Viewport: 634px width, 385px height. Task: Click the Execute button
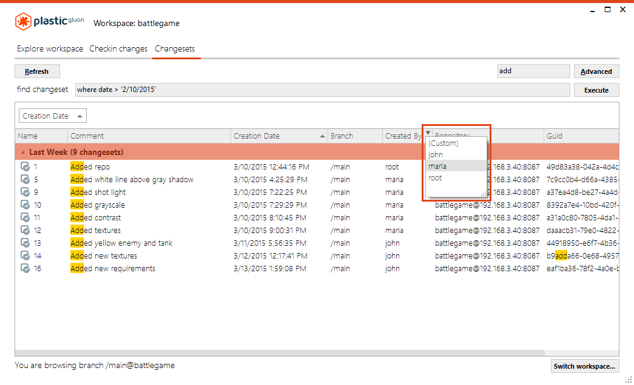[x=596, y=90]
